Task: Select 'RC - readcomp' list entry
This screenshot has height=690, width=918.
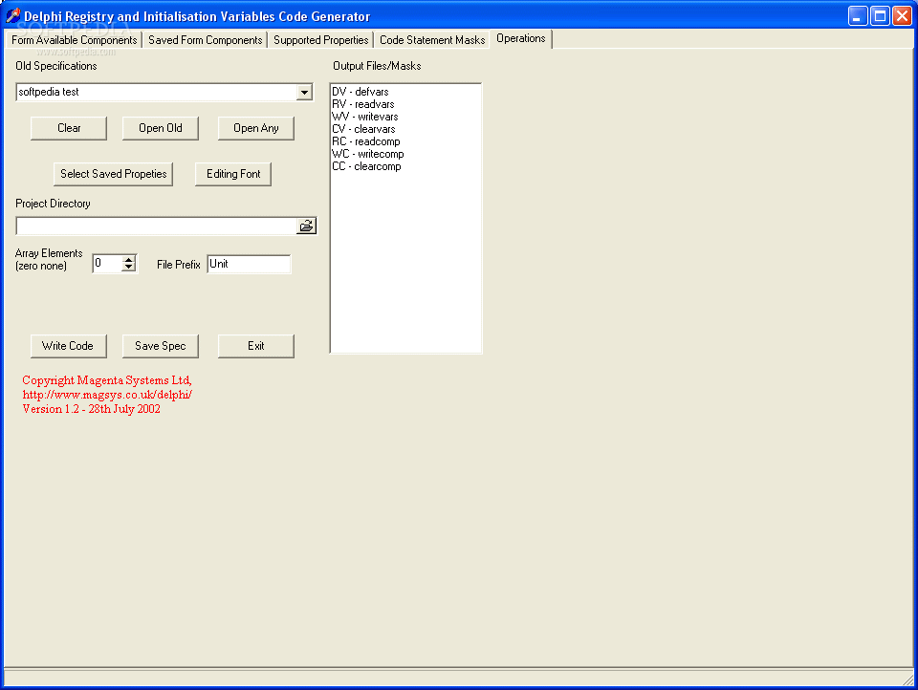Action: [366, 141]
